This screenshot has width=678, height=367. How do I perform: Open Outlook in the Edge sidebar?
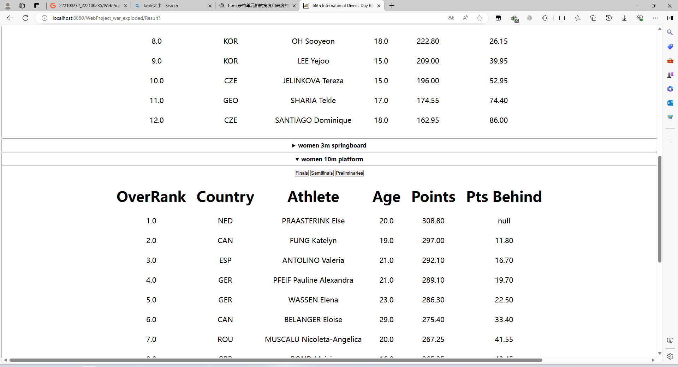pos(670,103)
